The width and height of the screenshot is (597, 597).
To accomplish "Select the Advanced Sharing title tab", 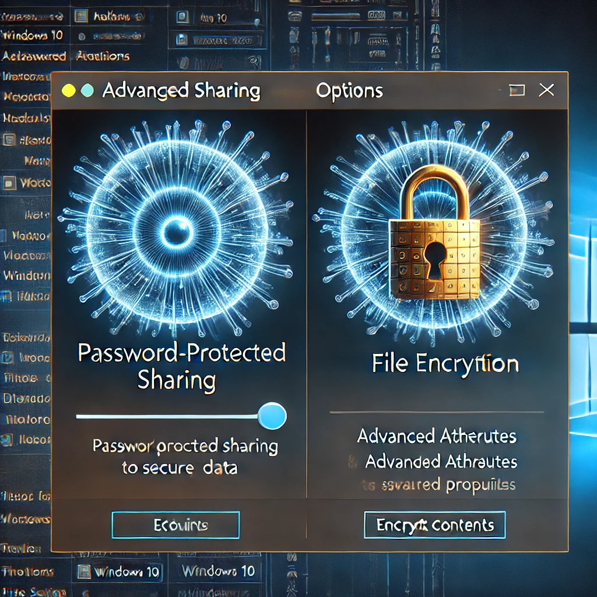I will point(181,92).
